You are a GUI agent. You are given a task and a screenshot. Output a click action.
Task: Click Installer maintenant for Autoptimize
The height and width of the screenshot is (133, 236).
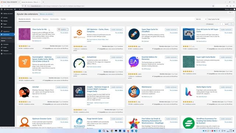(x=117, y=57)
